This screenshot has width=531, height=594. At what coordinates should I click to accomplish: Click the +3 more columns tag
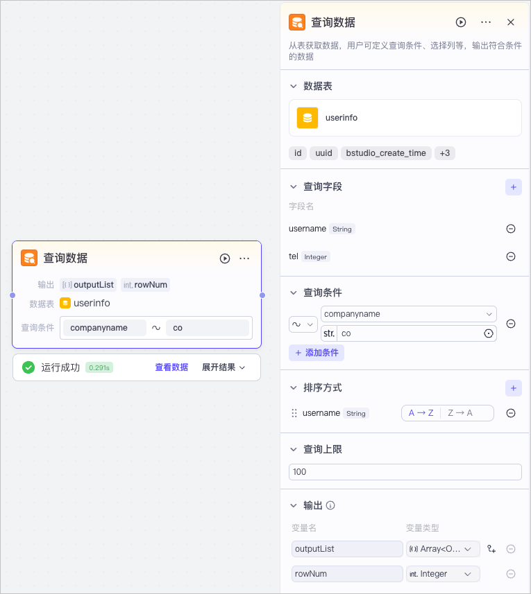coord(444,153)
